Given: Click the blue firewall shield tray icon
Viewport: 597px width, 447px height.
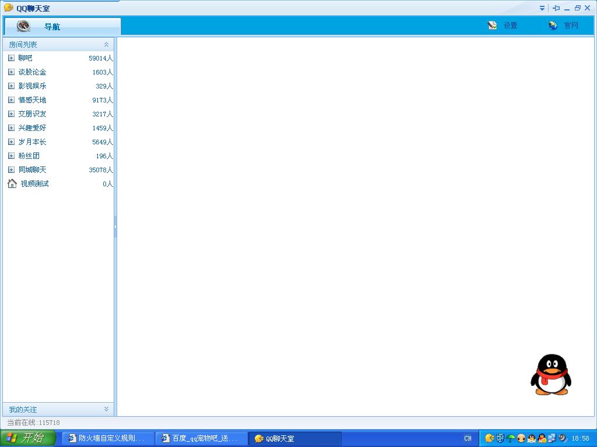Looking at the screenshot, I should coord(500,438).
